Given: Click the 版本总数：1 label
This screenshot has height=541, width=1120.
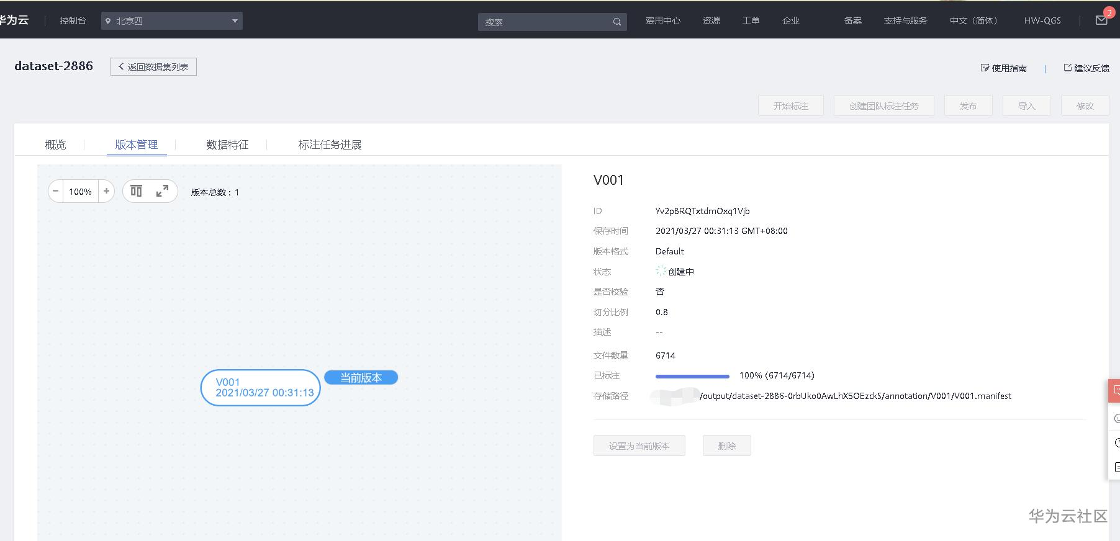Looking at the screenshot, I should click(215, 192).
